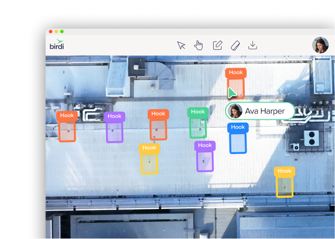Select the blue Hook annotation label
Screen dimensions: 335x239
click(x=238, y=127)
